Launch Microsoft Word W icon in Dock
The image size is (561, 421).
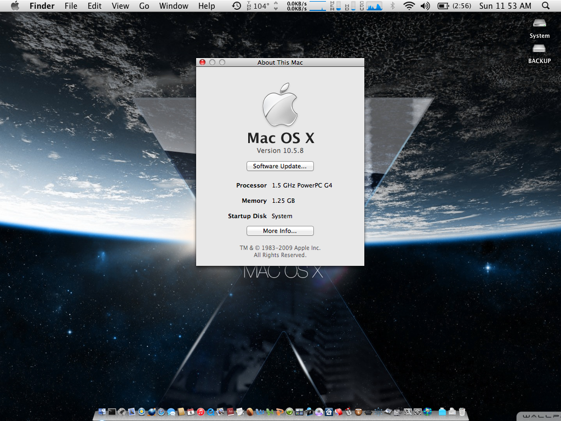point(260,412)
